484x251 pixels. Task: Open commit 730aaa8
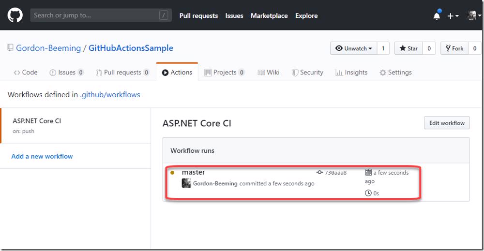[335, 173]
